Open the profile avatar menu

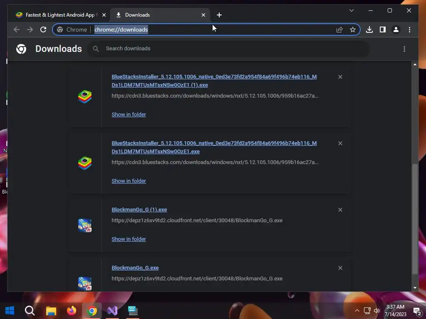(396, 29)
